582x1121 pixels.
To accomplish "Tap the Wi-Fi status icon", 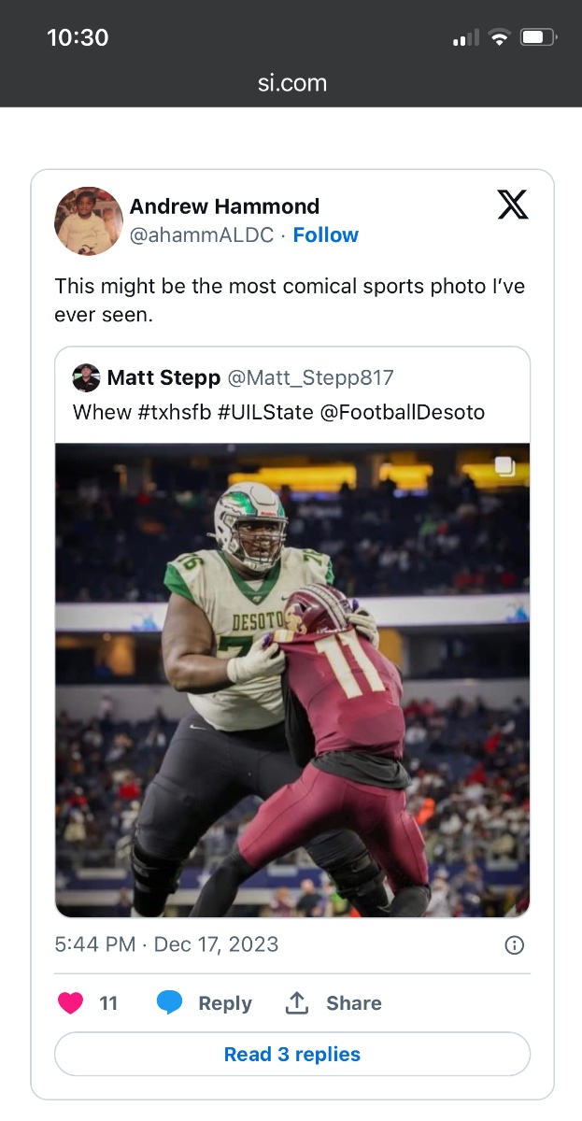I will tap(500, 38).
